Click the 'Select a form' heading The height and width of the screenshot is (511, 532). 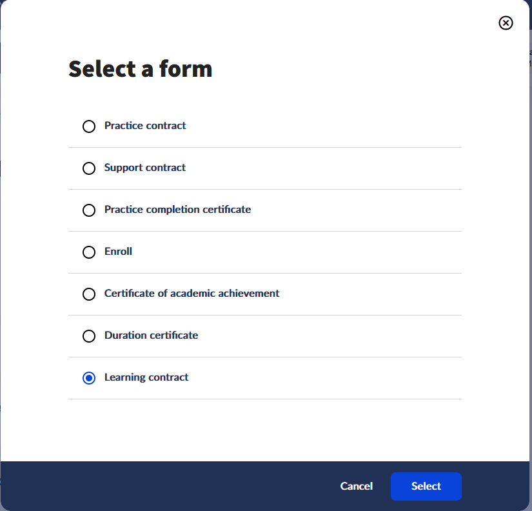point(140,68)
